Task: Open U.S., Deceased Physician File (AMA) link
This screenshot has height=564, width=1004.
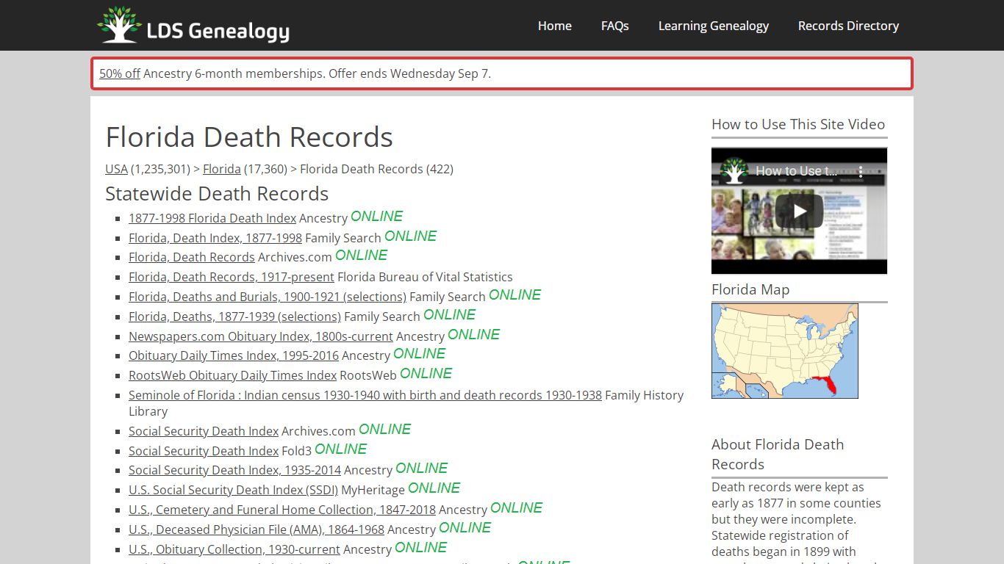Action: point(257,529)
